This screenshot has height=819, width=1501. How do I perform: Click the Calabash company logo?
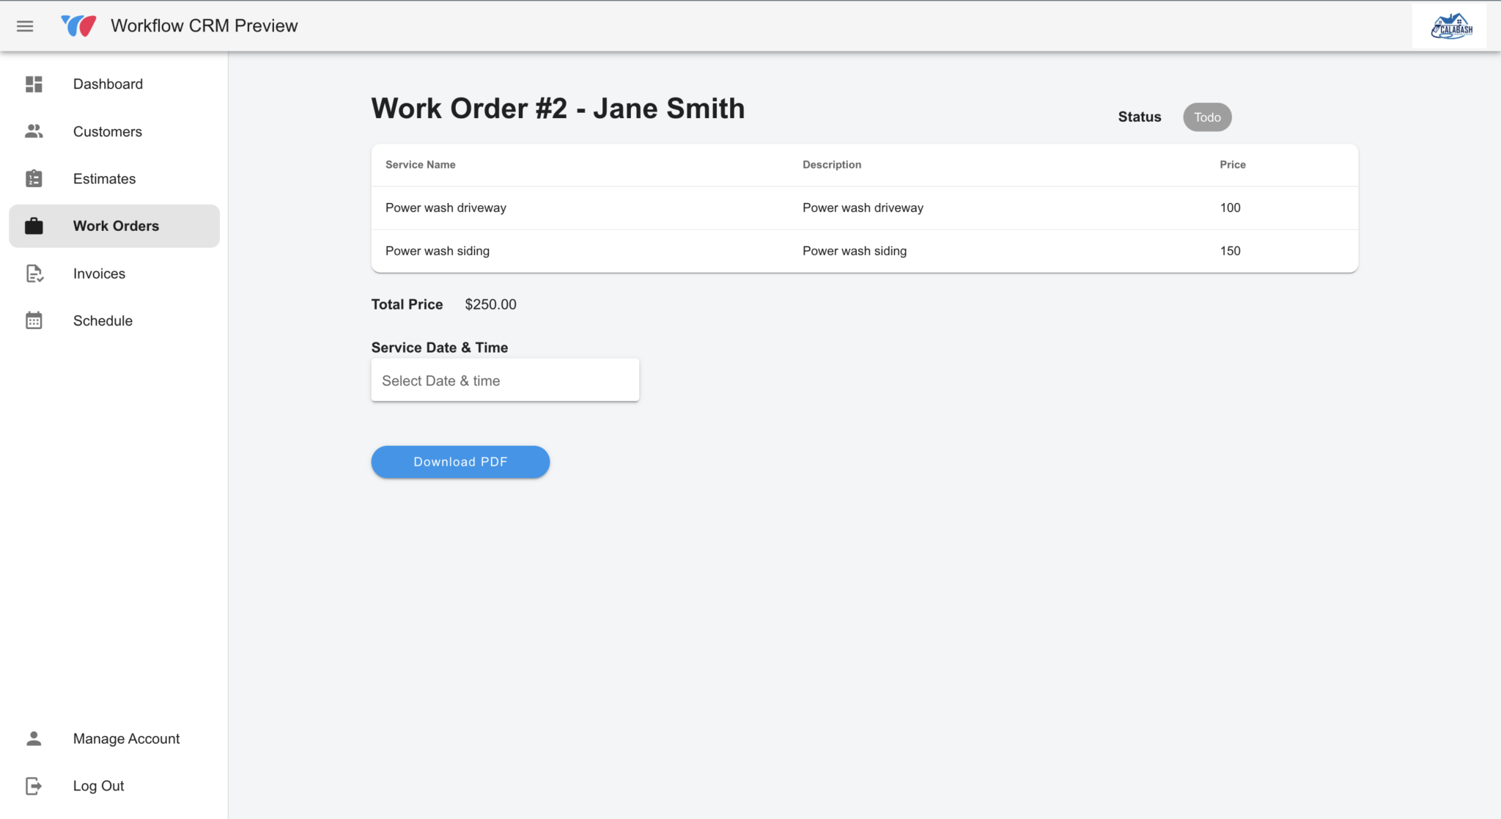[1449, 25]
